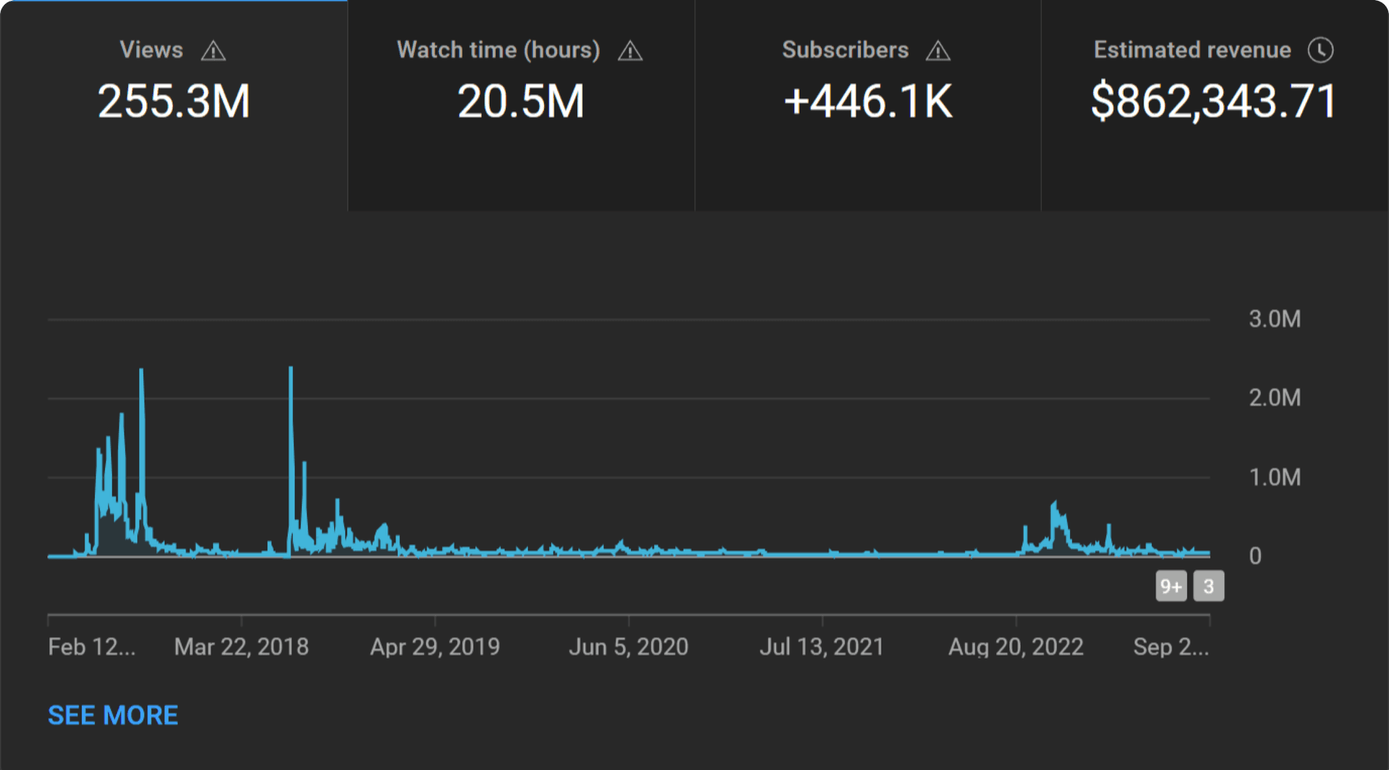The image size is (1389, 770).
Task: Switch to the Watch time (hours) tab
Action: click(521, 106)
